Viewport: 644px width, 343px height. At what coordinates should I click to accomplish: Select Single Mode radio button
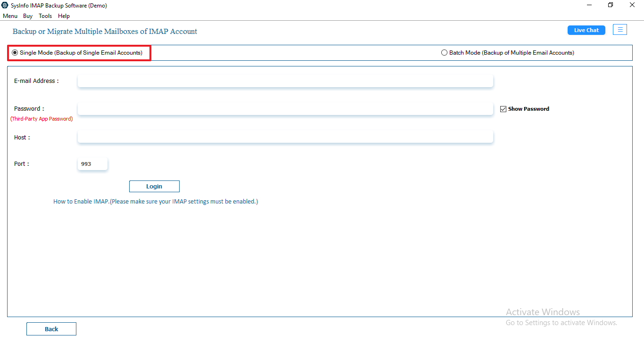(15, 53)
